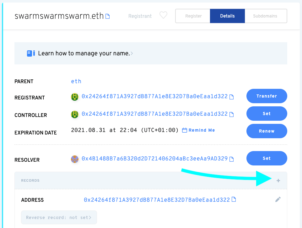Favorite this name with heart icon

pos(163,15)
